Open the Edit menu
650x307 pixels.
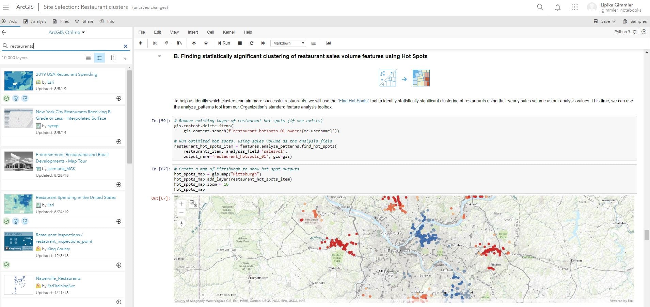(x=157, y=32)
